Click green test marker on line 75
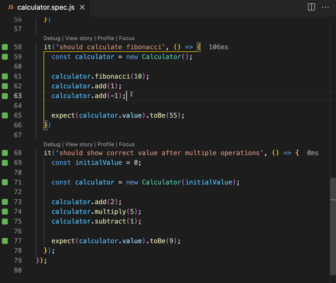The width and height of the screenshot is (336, 283). click(x=5, y=221)
